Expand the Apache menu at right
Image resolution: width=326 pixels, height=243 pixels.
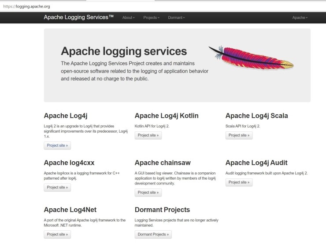[x=300, y=18]
